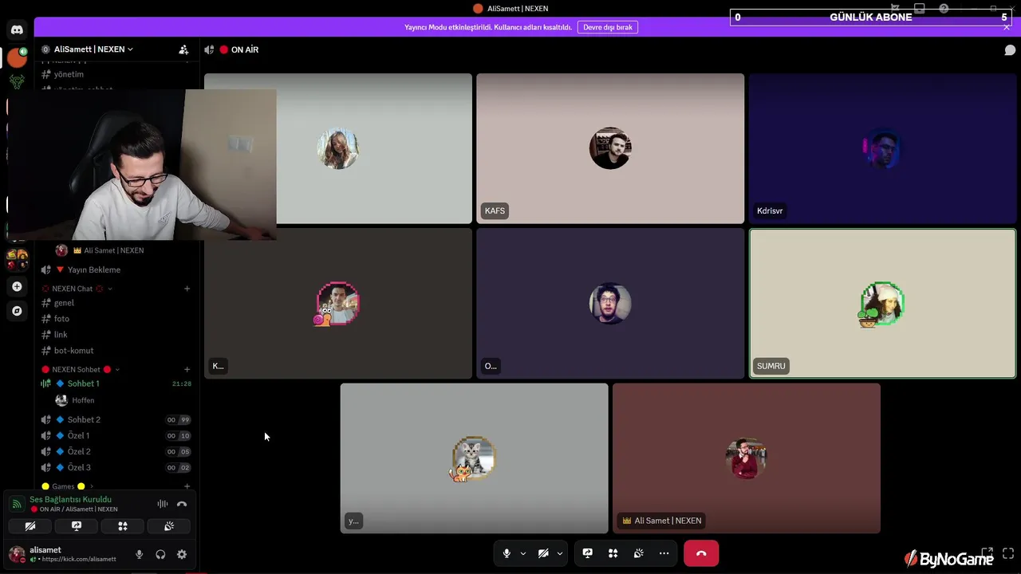1021x574 pixels.
Task: Disconnect from voice in voice panel
Action: pyautogui.click(x=182, y=504)
